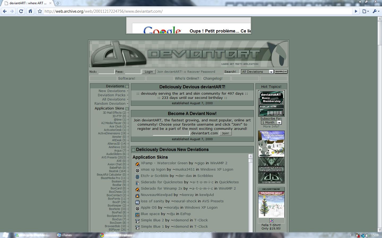Click the WinAMP 2 icon beside XPamp Watercolor Green
This screenshot has width=382, height=238.
(x=137, y=164)
